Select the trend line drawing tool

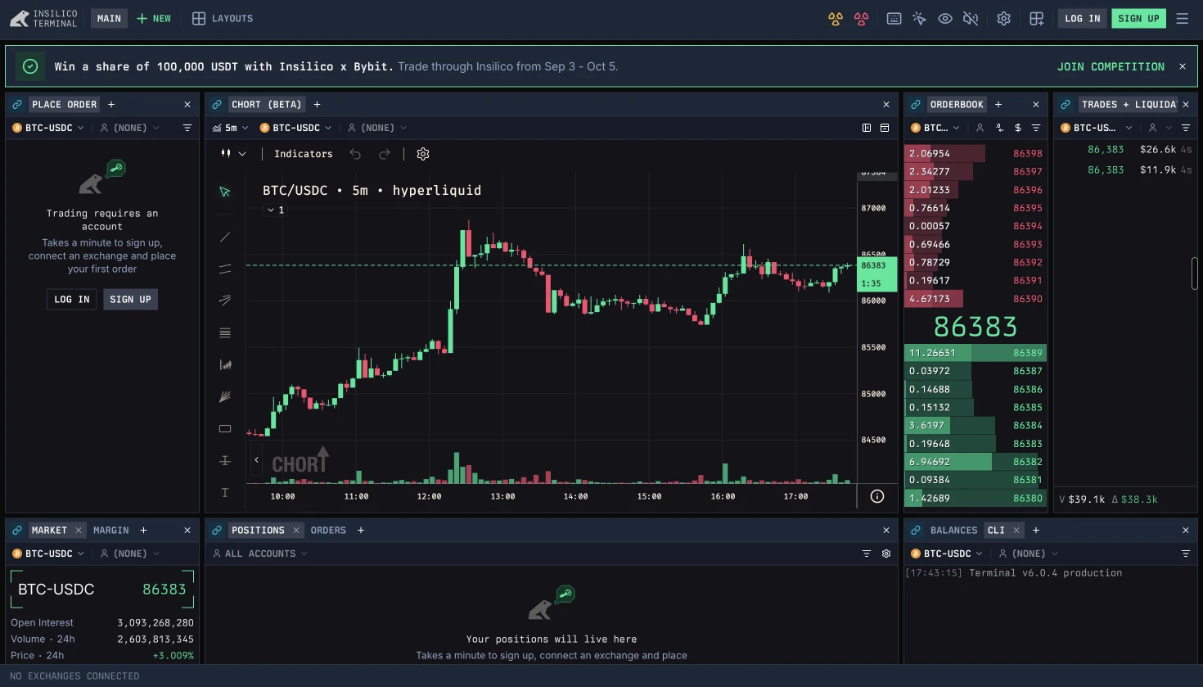pyautogui.click(x=225, y=237)
